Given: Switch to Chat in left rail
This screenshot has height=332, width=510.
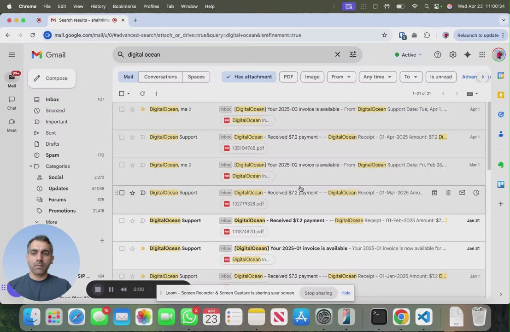Looking at the screenshot, I should coord(12,103).
